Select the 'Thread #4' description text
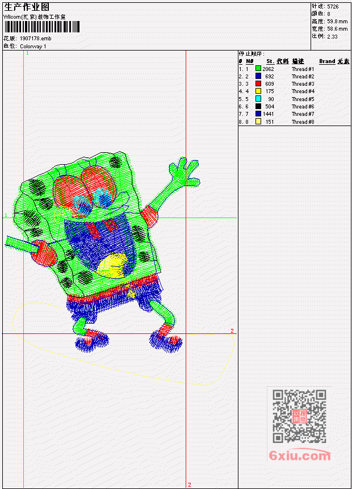Viewport: 352px width, 489px height. 303,91
